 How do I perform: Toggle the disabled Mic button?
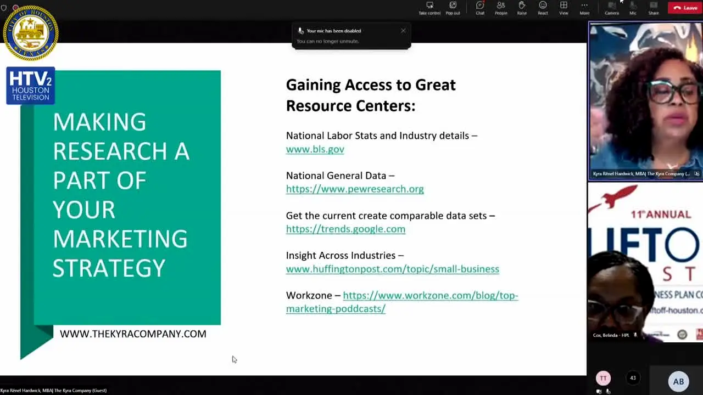click(x=633, y=8)
